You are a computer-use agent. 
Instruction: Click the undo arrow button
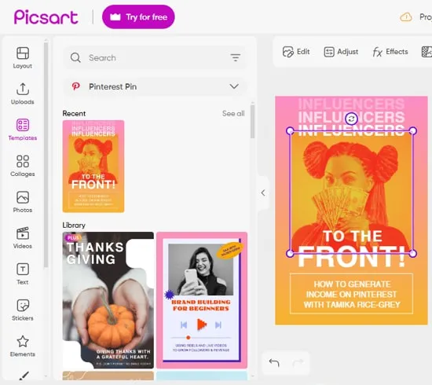point(274,363)
